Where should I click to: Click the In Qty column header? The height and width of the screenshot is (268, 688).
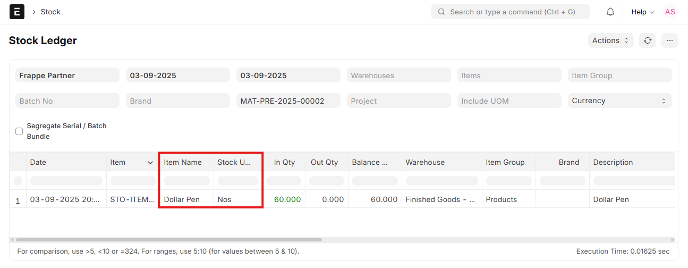click(x=284, y=162)
